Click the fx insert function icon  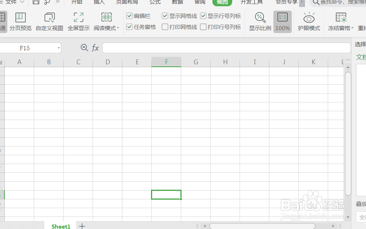[95, 48]
